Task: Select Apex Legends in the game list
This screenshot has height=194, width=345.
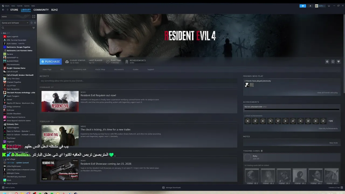Action: [12, 37]
